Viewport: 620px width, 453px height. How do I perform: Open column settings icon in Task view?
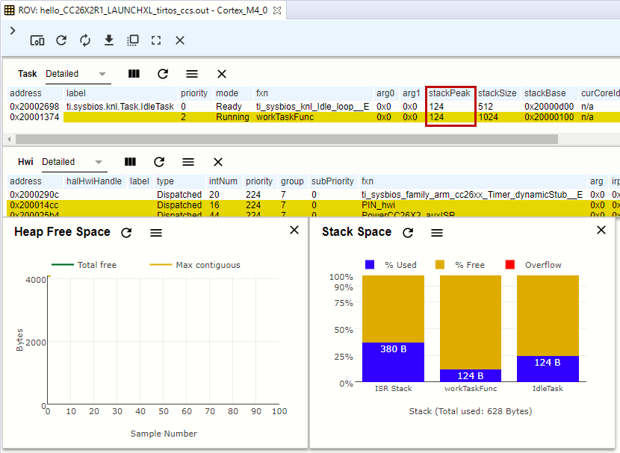[x=134, y=74]
